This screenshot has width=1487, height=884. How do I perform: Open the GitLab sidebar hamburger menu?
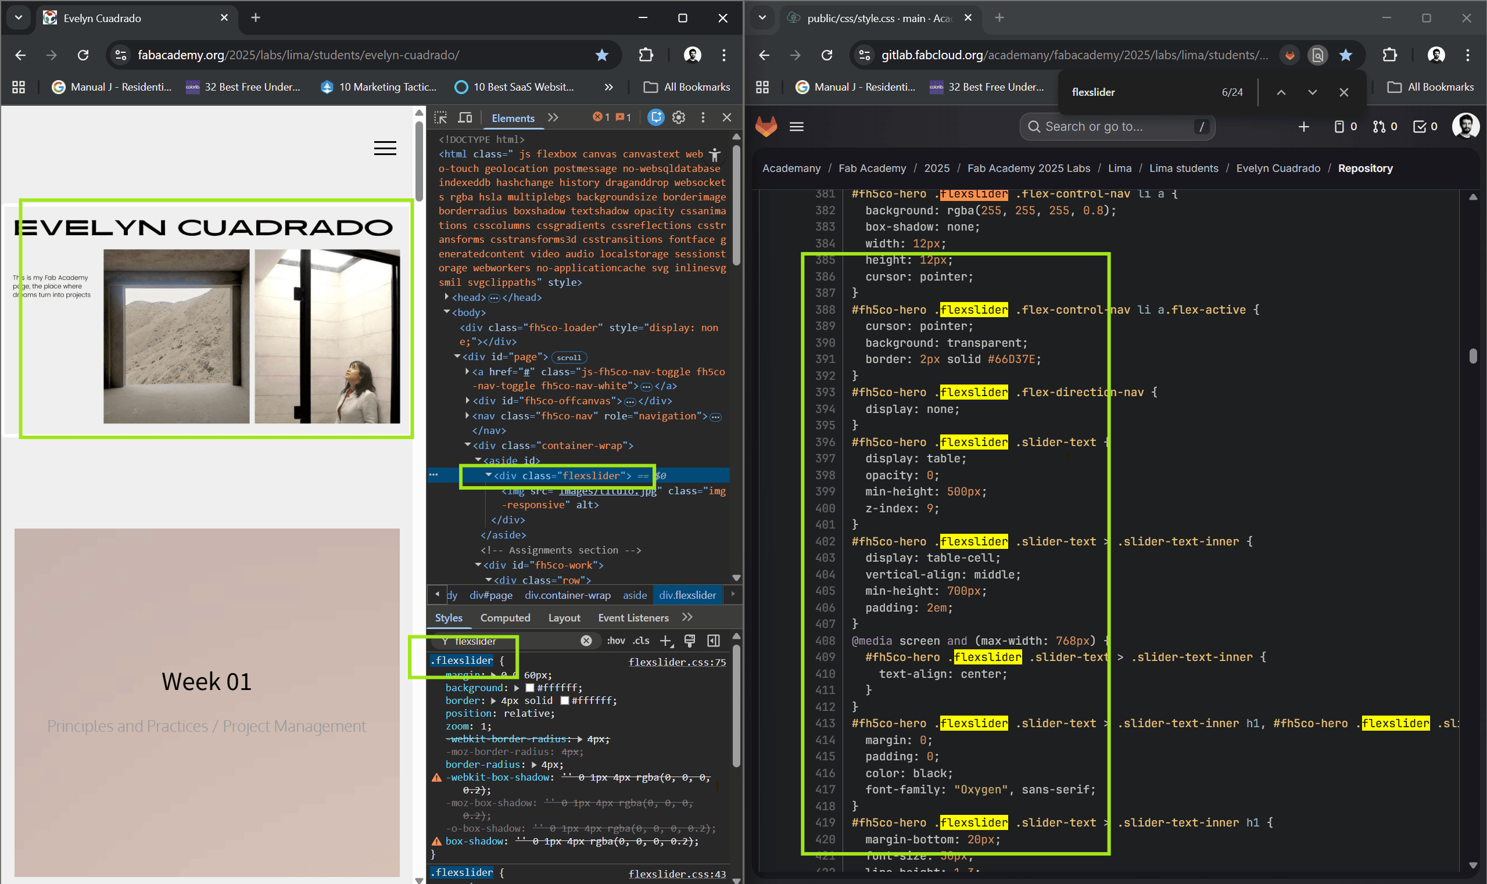[x=796, y=126]
